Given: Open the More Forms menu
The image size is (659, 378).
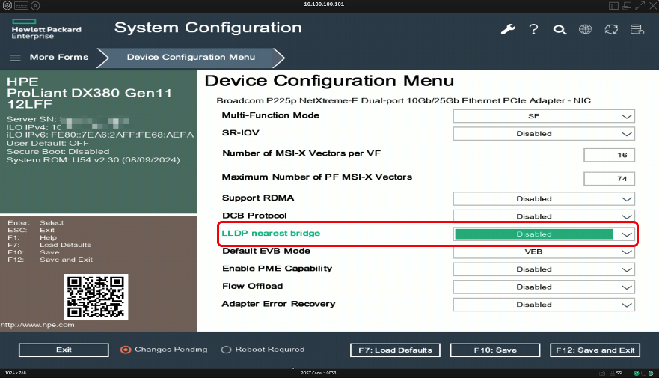Looking at the screenshot, I should point(59,57).
